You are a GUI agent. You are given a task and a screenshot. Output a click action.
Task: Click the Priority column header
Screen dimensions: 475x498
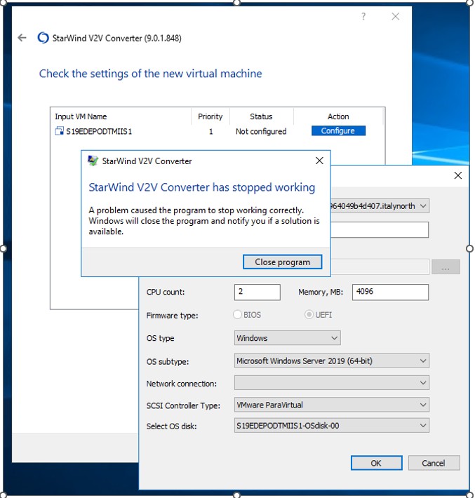point(210,116)
